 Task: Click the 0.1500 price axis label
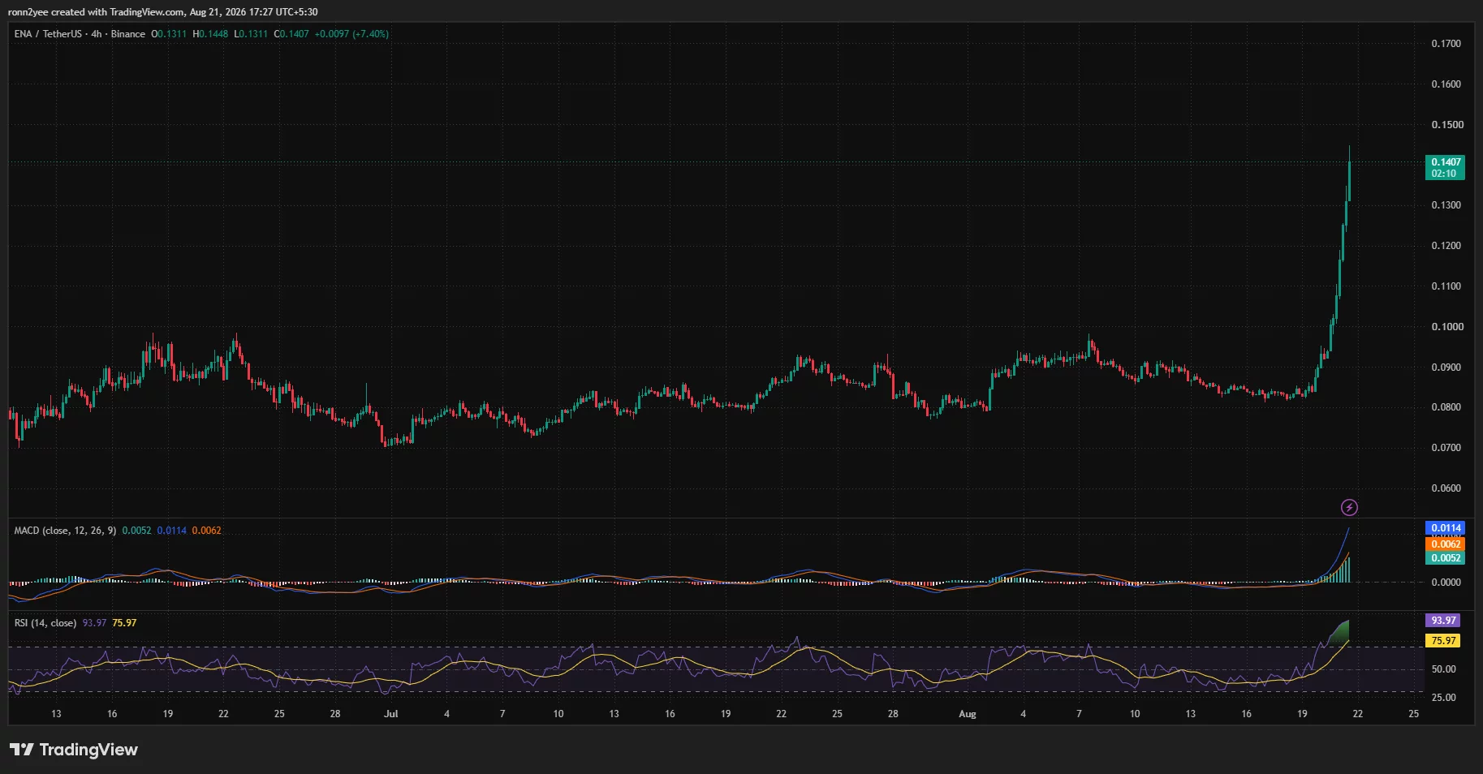tap(1446, 125)
